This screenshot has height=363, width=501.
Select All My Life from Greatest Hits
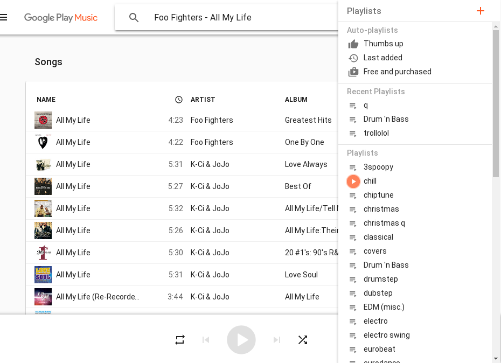click(73, 120)
